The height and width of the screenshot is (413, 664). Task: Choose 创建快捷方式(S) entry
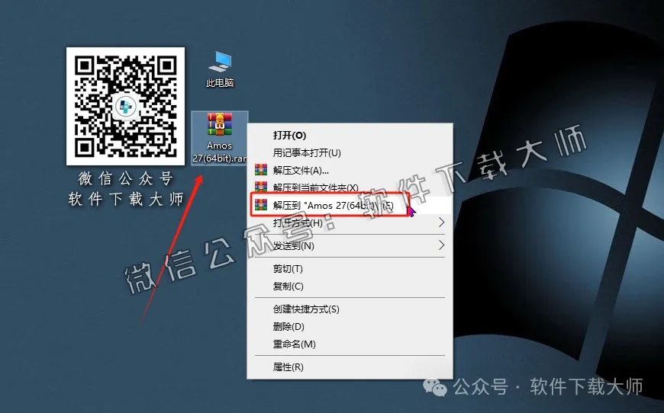coord(350,309)
